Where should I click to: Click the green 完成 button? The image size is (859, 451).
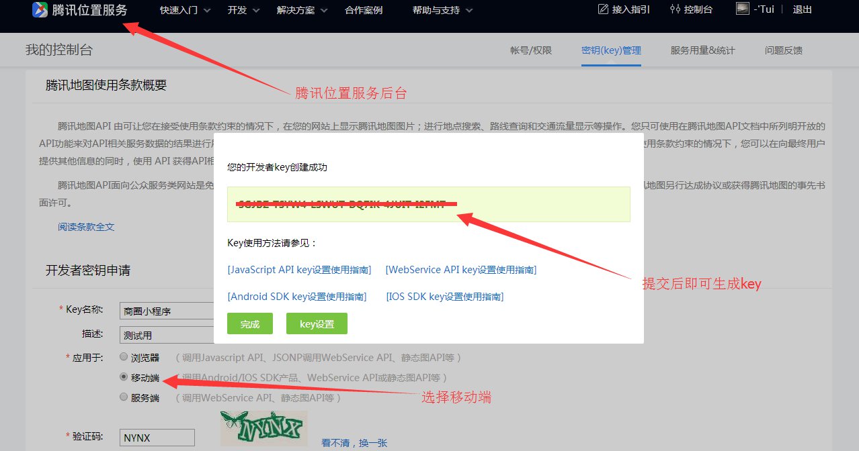(x=250, y=323)
